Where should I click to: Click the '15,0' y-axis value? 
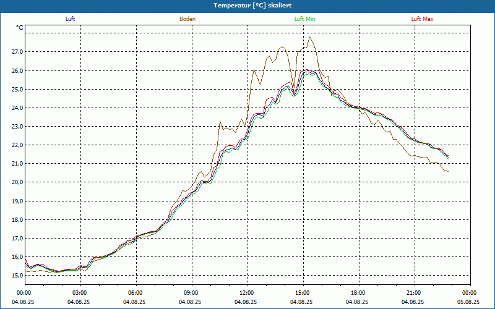coord(17,276)
